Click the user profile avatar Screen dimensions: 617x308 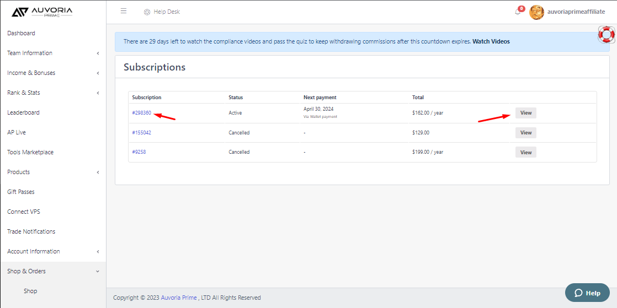pos(536,12)
